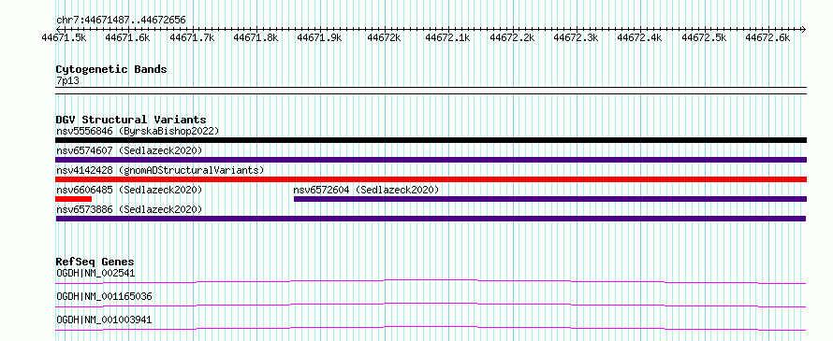The width and height of the screenshot is (833, 341).
Task: Select the RefSeq Genes track title
Action: coord(95,262)
